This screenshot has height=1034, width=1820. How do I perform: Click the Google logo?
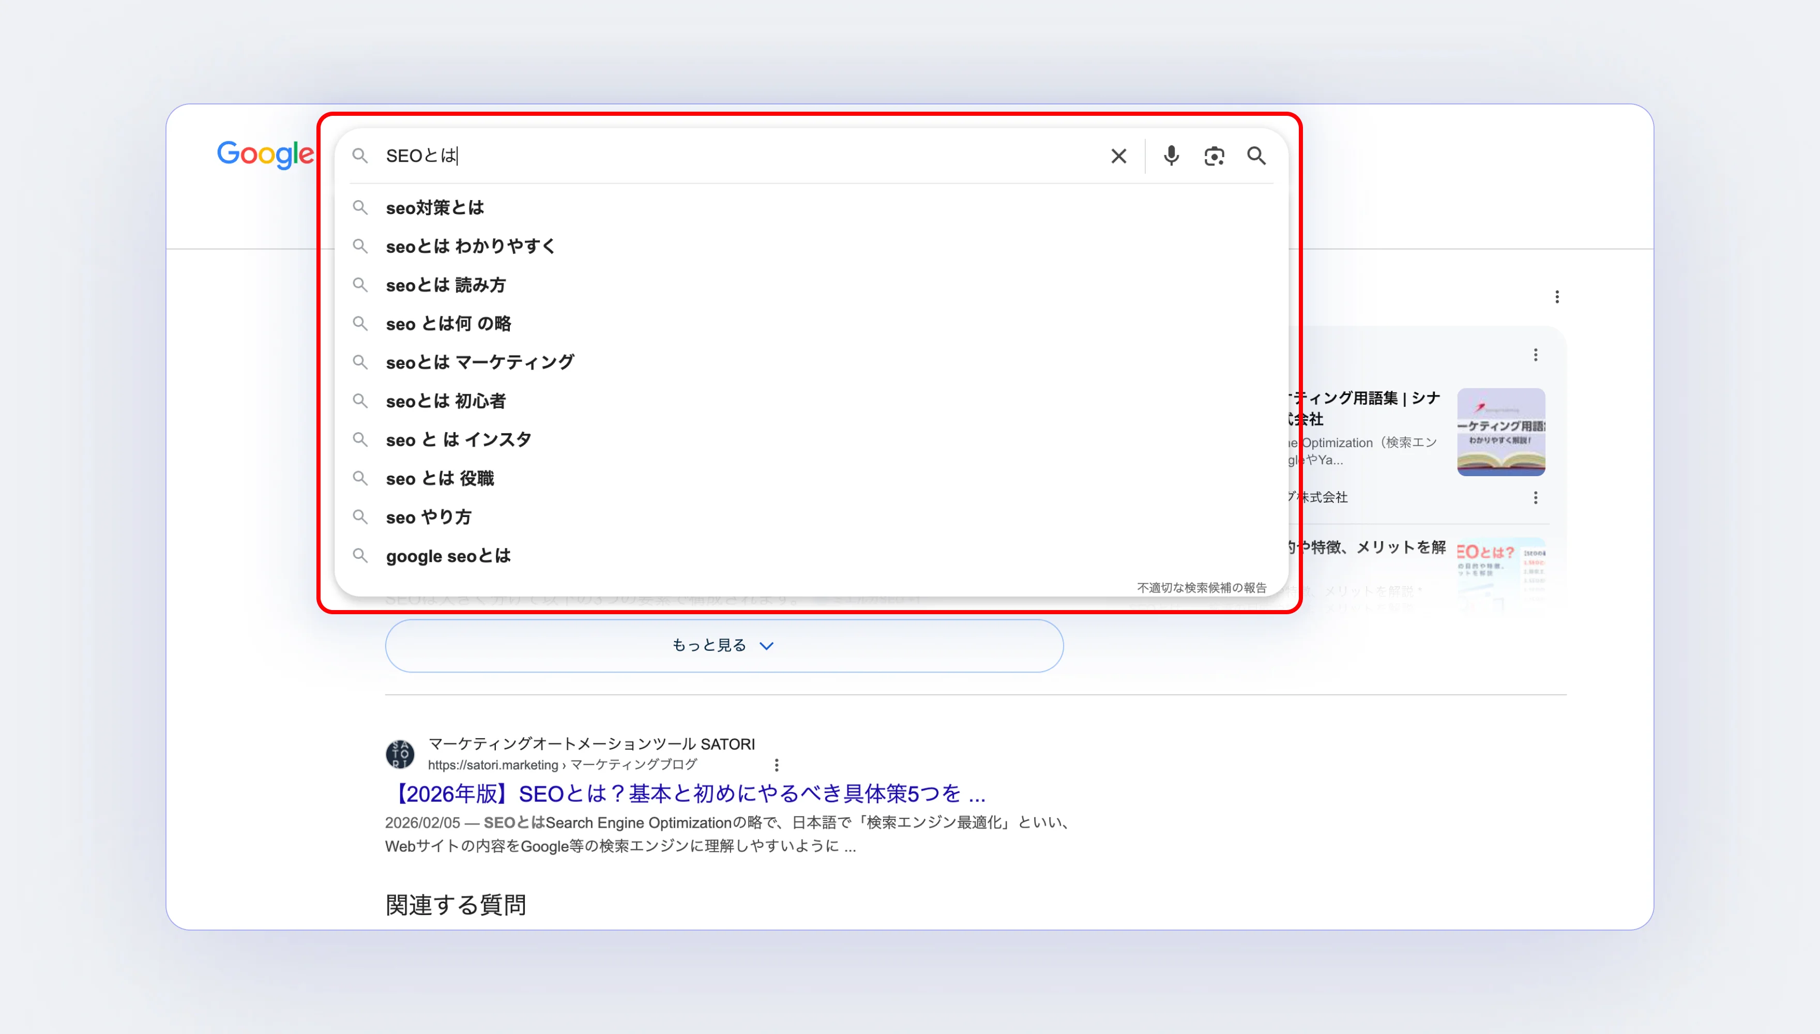pyautogui.click(x=265, y=154)
